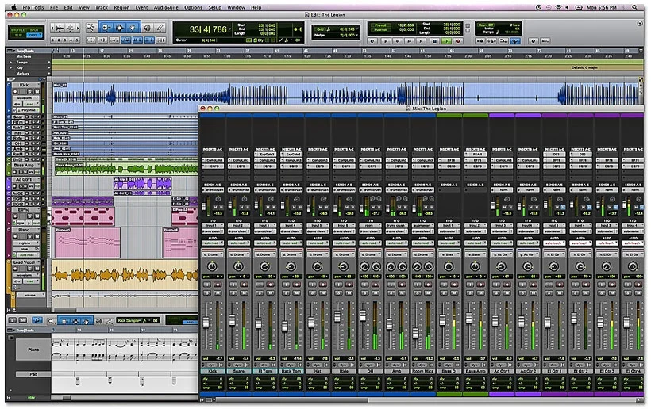This screenshot has width=651, height=409.
Task: Click the Mix window horizontal scrollbar
Action: [x=291, y=400]
